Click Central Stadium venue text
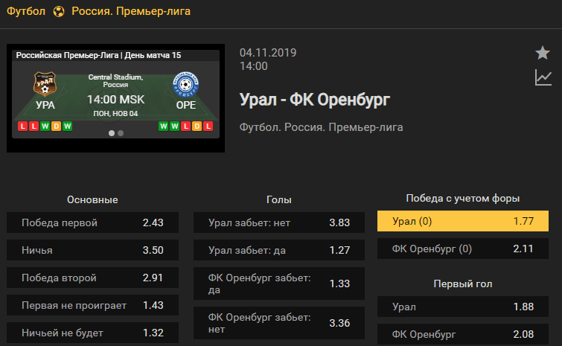 pos(116,80)
